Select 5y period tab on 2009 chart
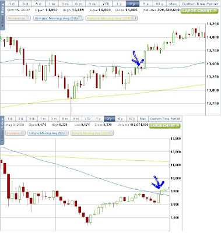221x233 pixels. (121, 119)
